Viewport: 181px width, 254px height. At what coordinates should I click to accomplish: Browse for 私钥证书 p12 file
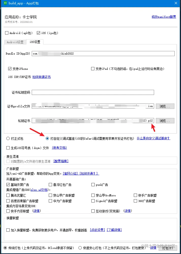tap(165, 121)
